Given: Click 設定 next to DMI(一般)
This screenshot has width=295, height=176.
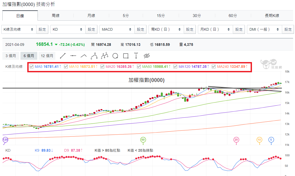Looking at the screenshot, I should point(288,29).
